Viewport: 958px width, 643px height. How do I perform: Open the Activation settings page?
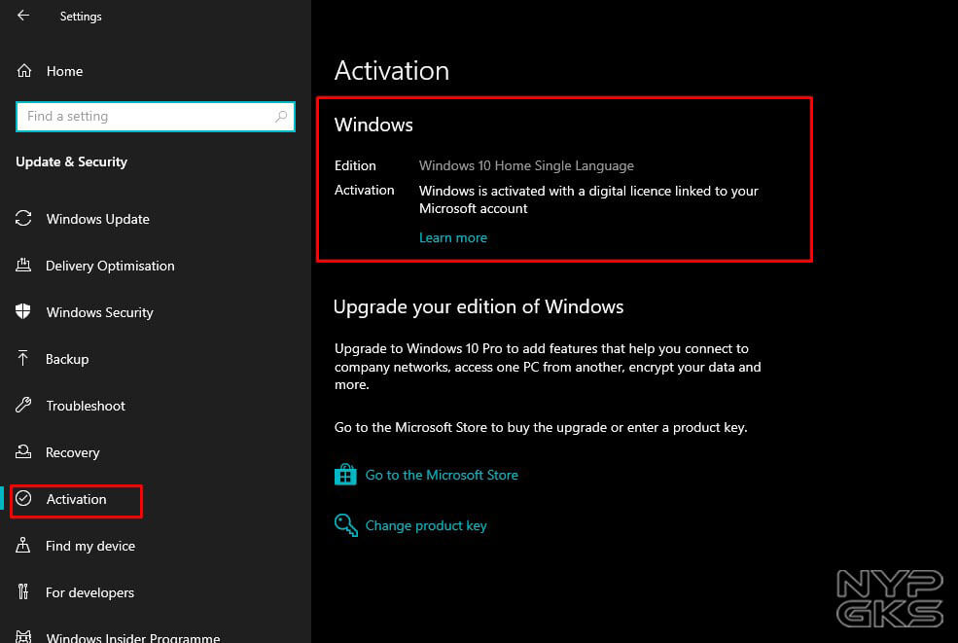coord(76,499)
